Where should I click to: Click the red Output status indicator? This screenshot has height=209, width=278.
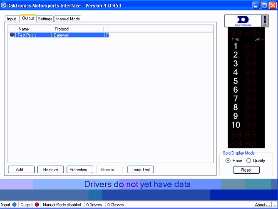37,205
